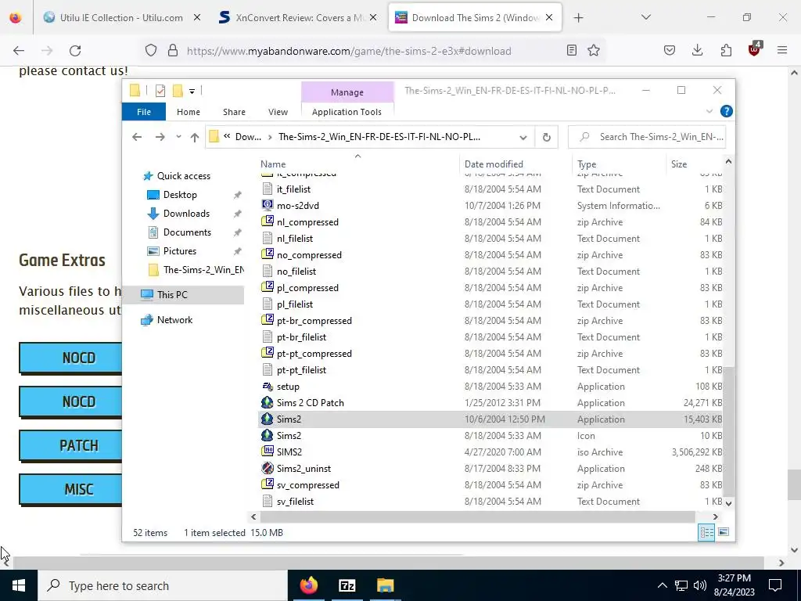
Task: Open 7-Zip from the taskbar
Action: point(347,585)
